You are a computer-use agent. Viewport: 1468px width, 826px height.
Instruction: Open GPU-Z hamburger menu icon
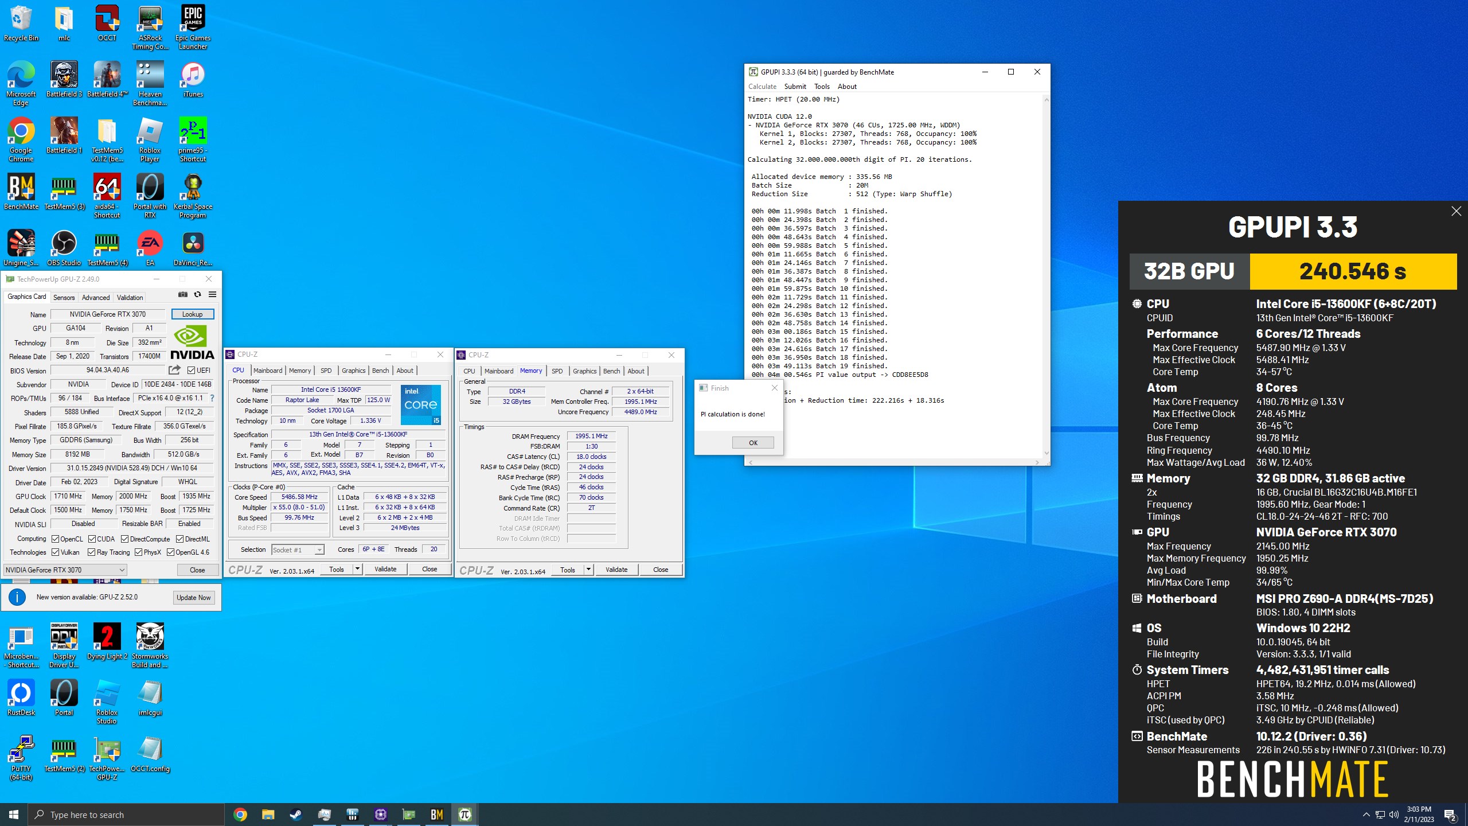tap(212, 294)
